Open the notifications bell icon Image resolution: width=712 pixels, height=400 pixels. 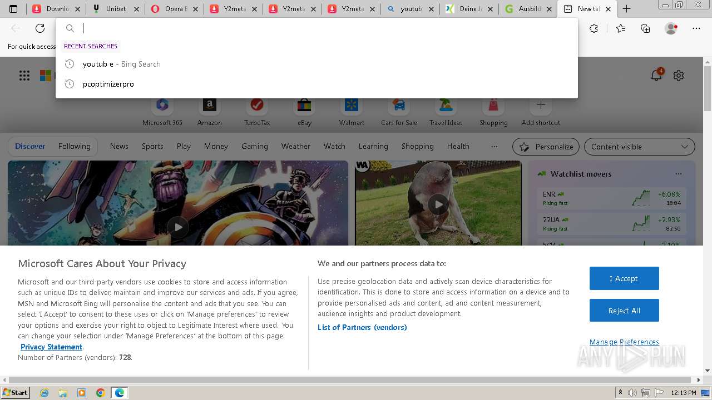(x=656, y=76)
